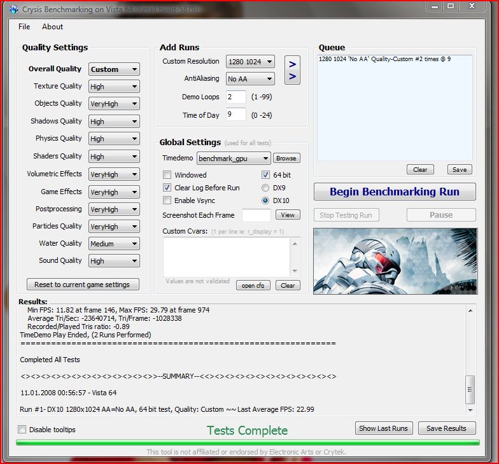This screenshot has height=464, width=499.
Task: Click the View screenshots button
Action: pos(288,215)
